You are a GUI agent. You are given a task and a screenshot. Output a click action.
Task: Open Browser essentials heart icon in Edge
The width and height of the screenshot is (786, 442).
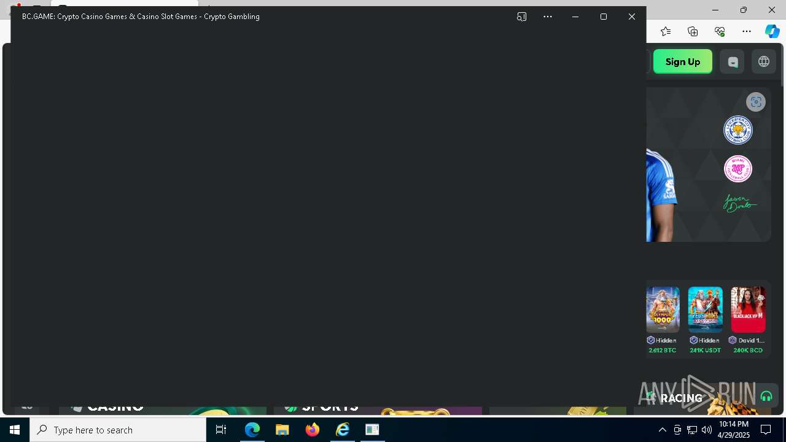point(720,31)
